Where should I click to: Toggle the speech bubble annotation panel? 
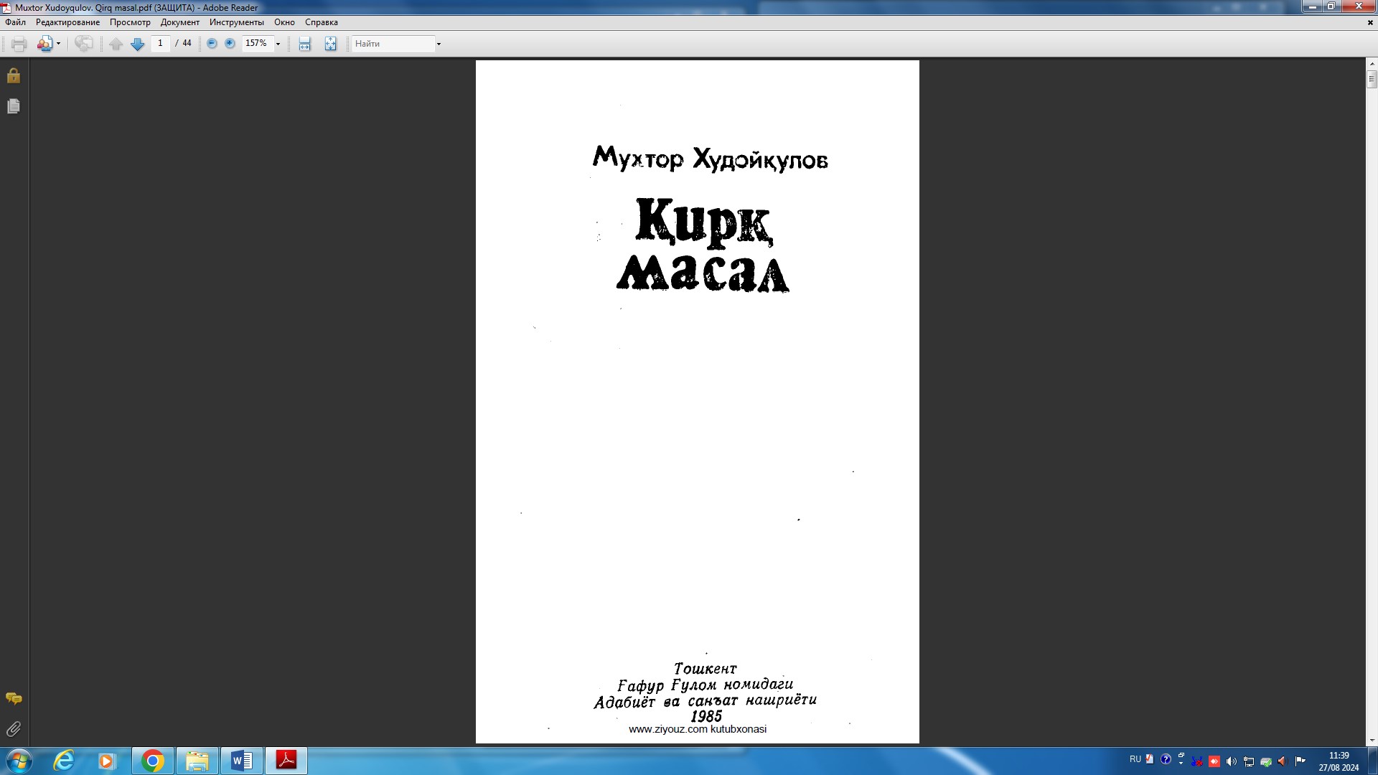point(13,697)
